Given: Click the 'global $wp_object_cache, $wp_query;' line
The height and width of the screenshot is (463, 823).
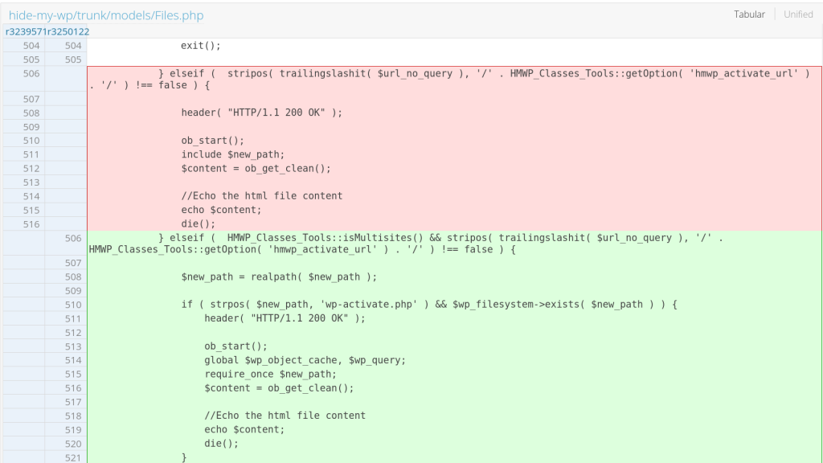Looking at the screenshot, I should tap(305, 360).
